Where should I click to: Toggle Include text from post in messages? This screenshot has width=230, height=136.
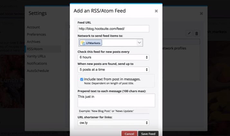click(x=82, y=79)
